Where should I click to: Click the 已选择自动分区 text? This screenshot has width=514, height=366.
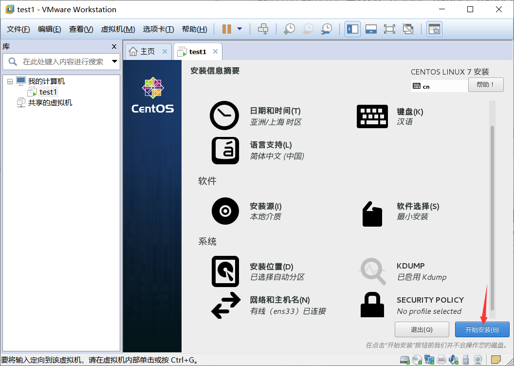(x=277, y=277)
